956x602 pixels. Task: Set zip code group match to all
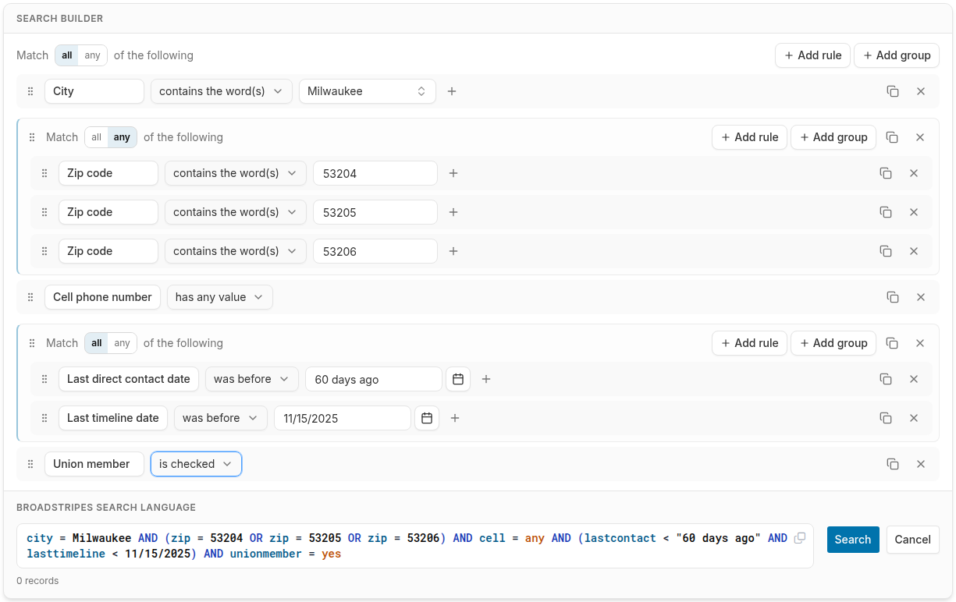[x=97, y=137]
